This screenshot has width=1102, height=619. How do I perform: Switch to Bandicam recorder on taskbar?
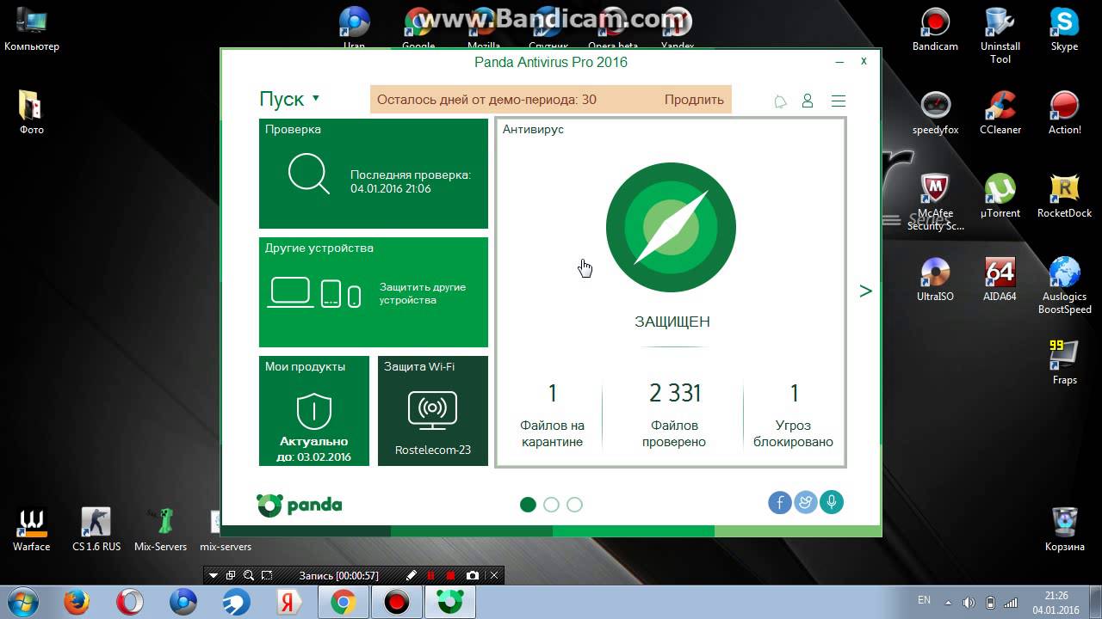click(x=396, y=603)
